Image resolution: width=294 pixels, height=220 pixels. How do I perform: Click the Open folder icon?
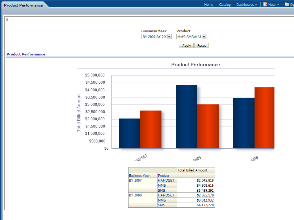pyautogui.click(x=287, y=5)
